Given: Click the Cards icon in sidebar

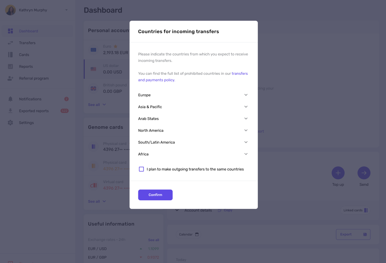Looking at the screenshot, I should click(x=10, y=55).
